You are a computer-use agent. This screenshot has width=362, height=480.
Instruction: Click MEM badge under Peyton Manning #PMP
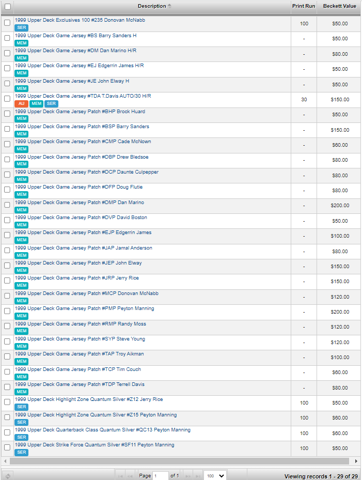pyautogui.click(x=21, y=316)
